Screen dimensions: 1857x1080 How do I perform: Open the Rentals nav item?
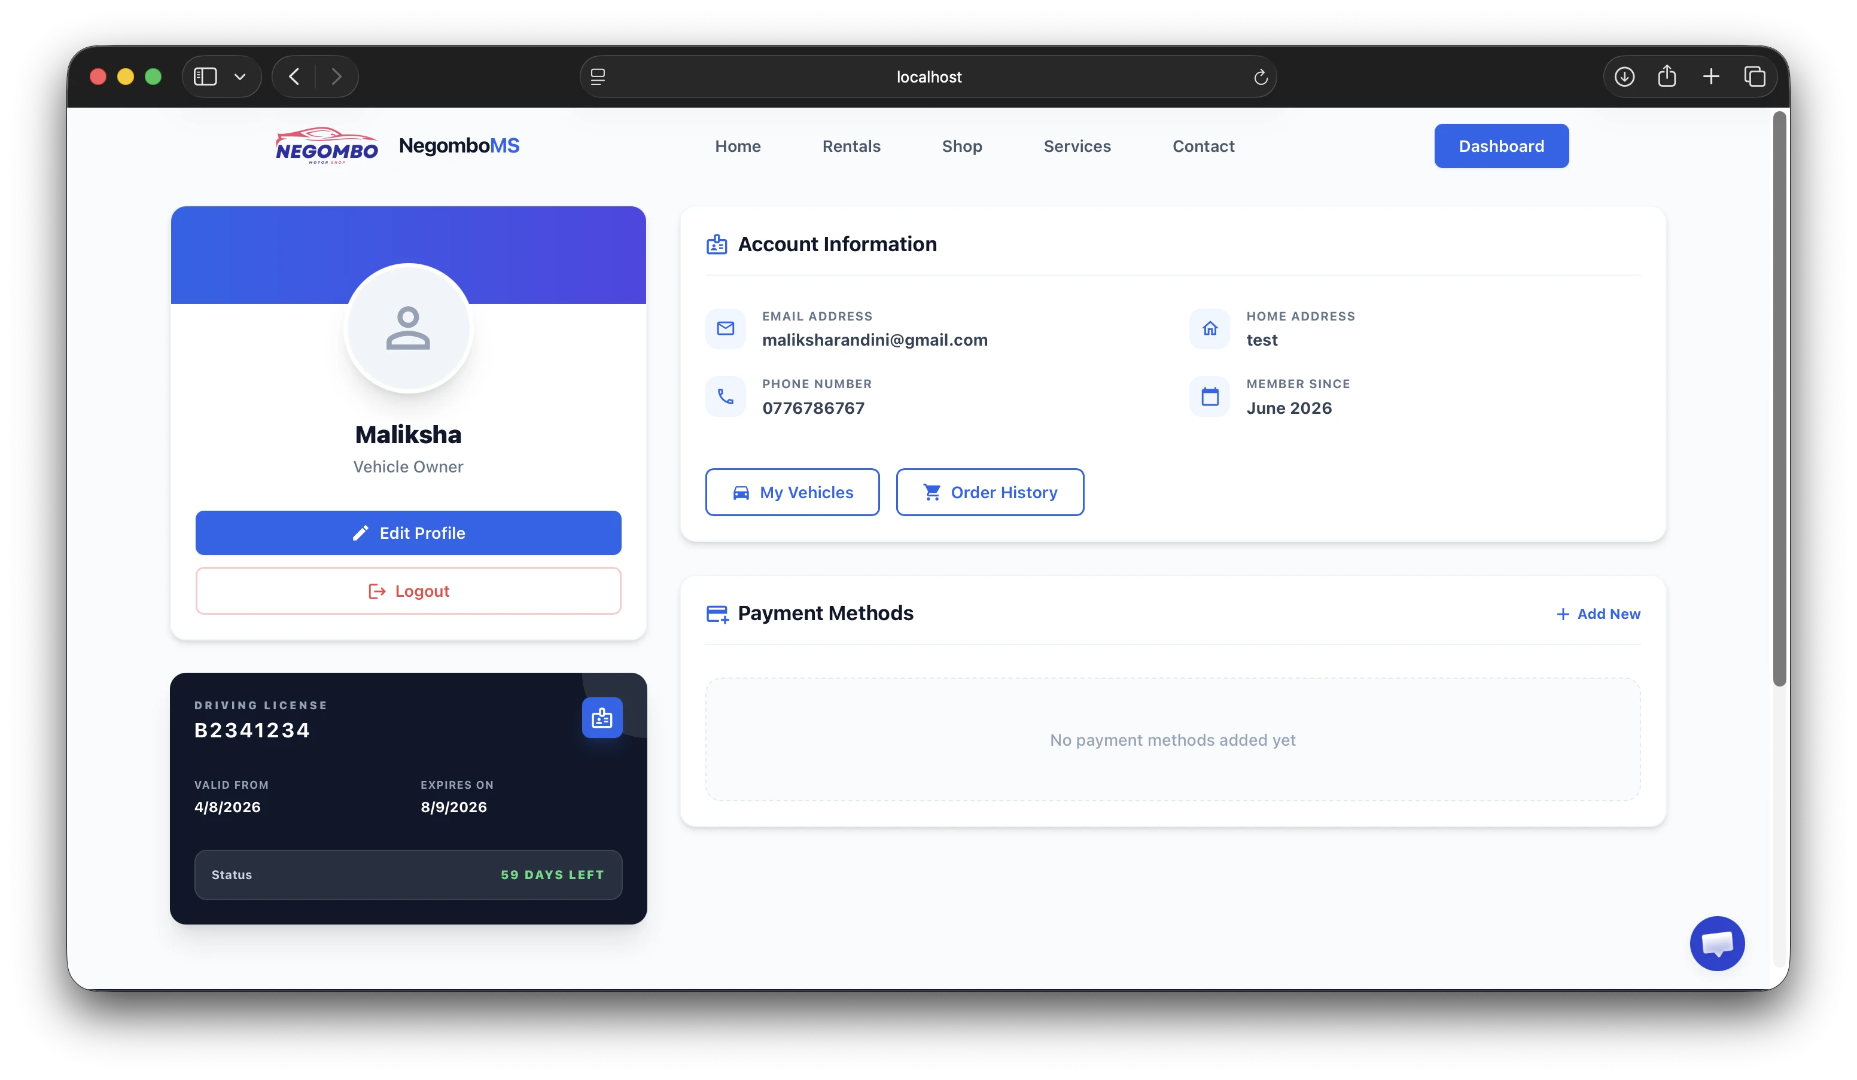(x=851, y=146)
